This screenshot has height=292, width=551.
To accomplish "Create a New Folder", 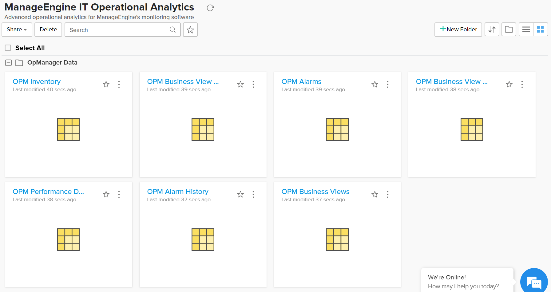I will (x=458, y=30).
